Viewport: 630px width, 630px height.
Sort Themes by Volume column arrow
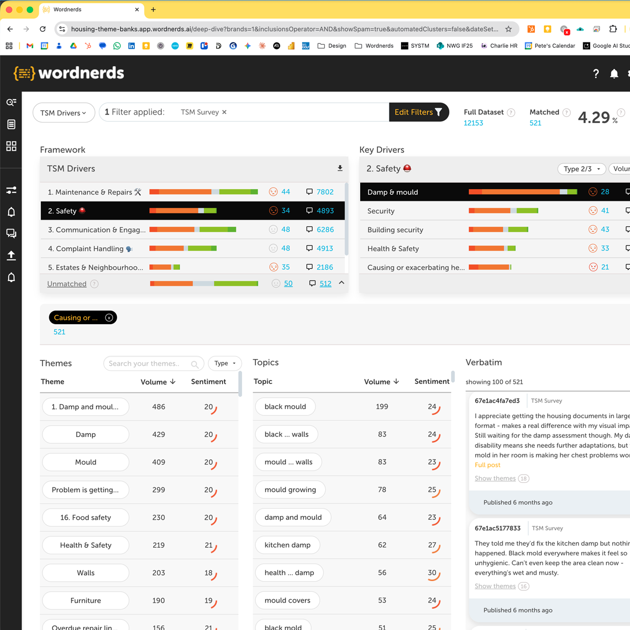pos(173,382)
